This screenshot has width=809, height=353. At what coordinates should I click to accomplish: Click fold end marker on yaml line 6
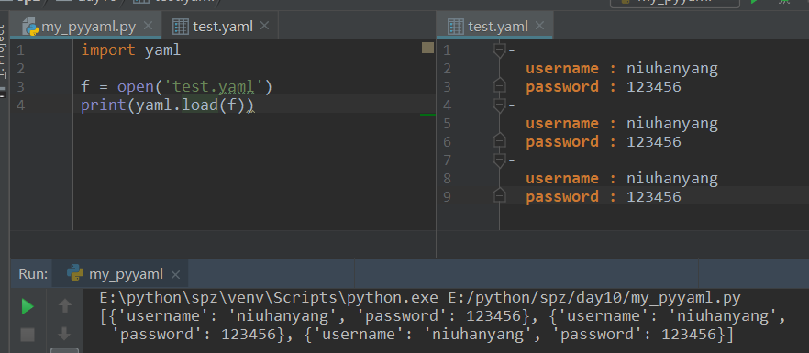[499, 141]
